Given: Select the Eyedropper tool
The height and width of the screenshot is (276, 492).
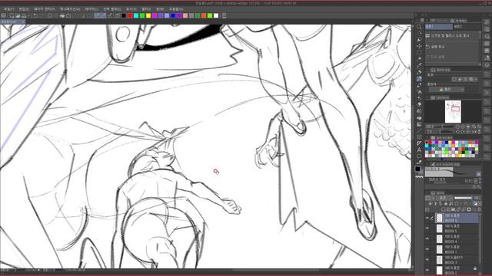Looking at the screenshot, I should tap(419, 65).
